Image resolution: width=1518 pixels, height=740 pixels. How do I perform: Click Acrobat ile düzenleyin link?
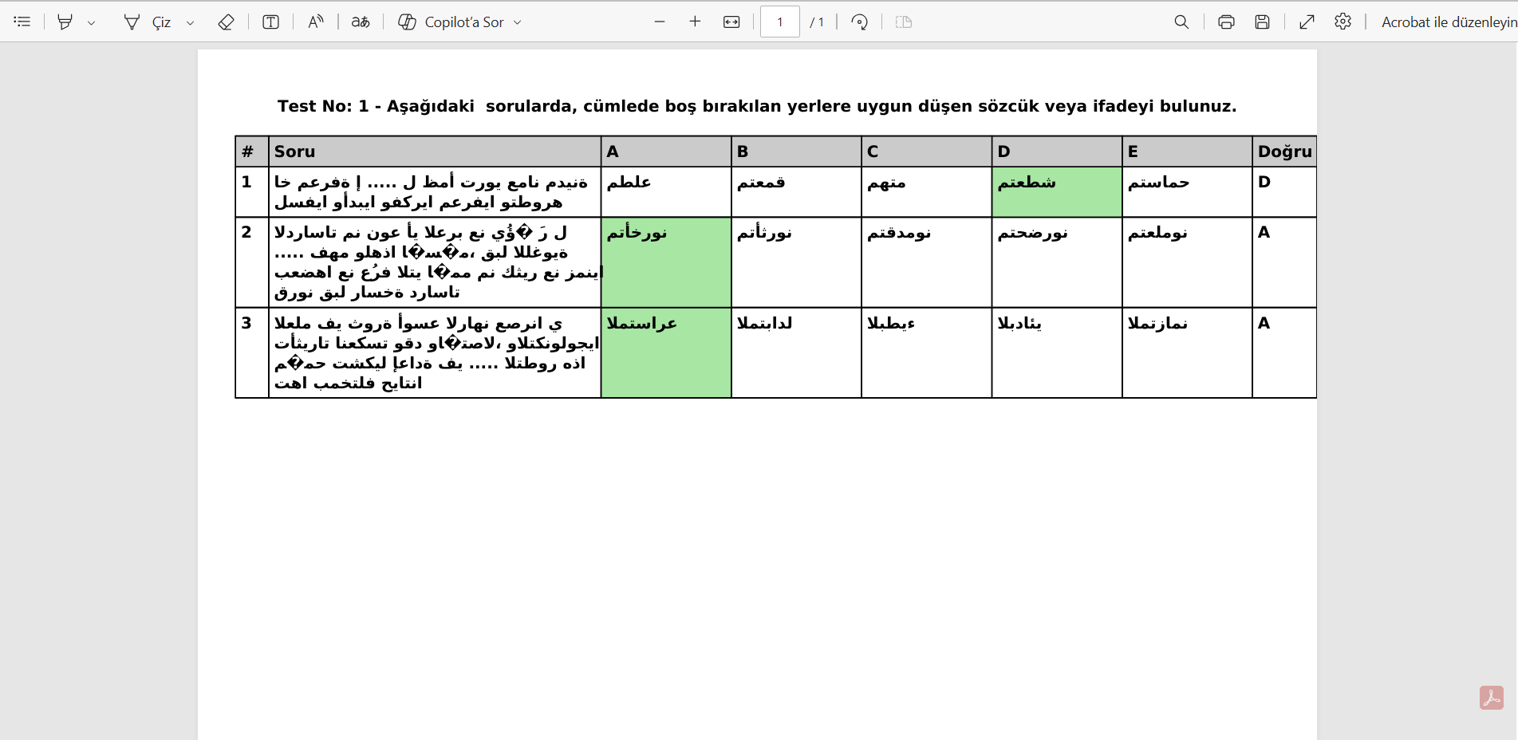pyautogui.click(x=1449, y=22)
